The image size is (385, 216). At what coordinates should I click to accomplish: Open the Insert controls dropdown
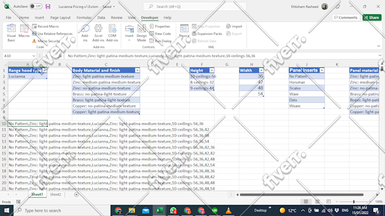coord(129,33)
